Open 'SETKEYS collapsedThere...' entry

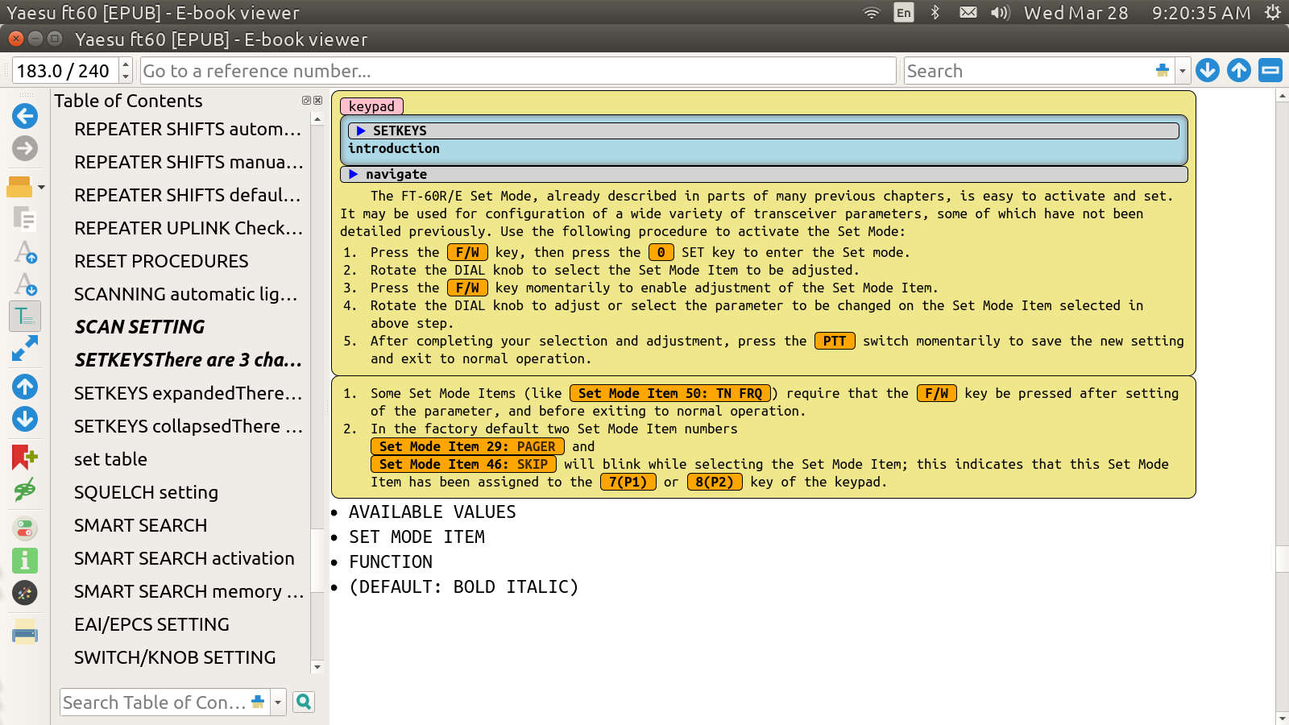click(x=189, y=426)
